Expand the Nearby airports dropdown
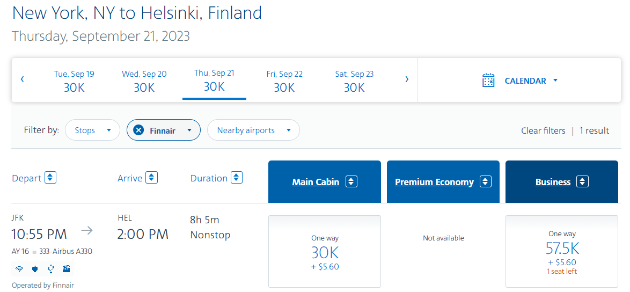This screenshot has height=292, width=630. tap(253, 130)
